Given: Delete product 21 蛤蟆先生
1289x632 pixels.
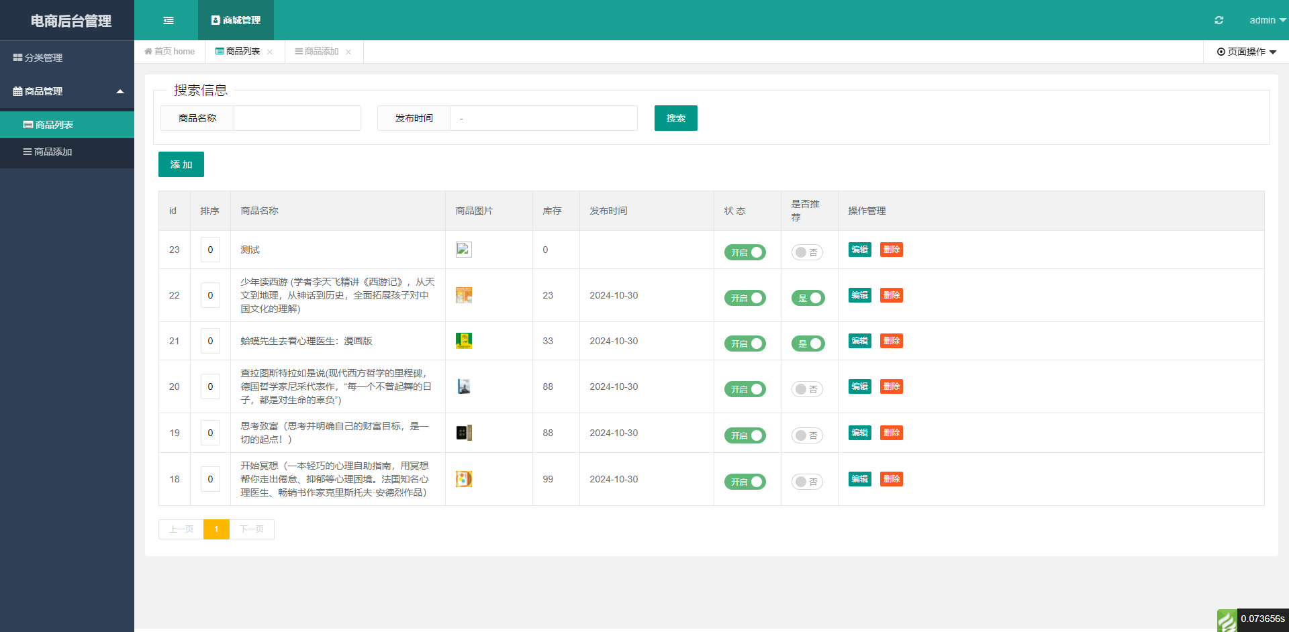Looking at the screenshot, I should pyautogui.click(x=892, y=341).
